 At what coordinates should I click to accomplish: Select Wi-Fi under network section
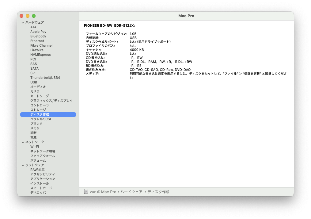(34, 147)
